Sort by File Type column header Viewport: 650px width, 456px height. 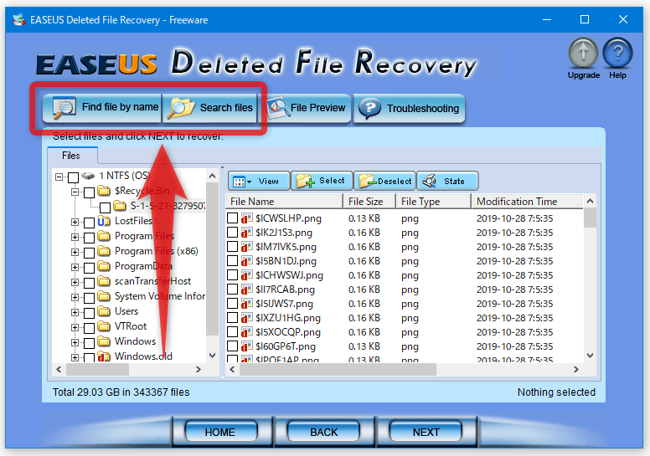pyautogui.click(x=434, y=202)
